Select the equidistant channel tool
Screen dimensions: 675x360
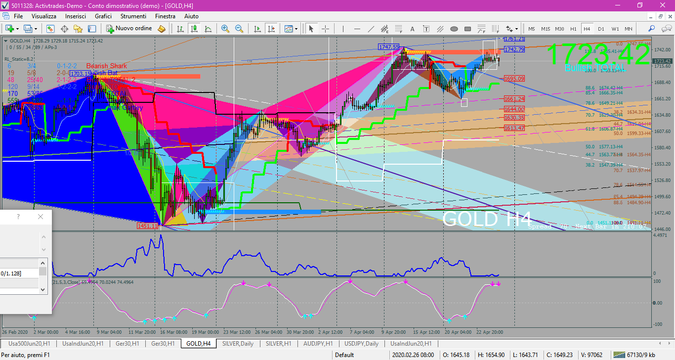click(384, 29)
